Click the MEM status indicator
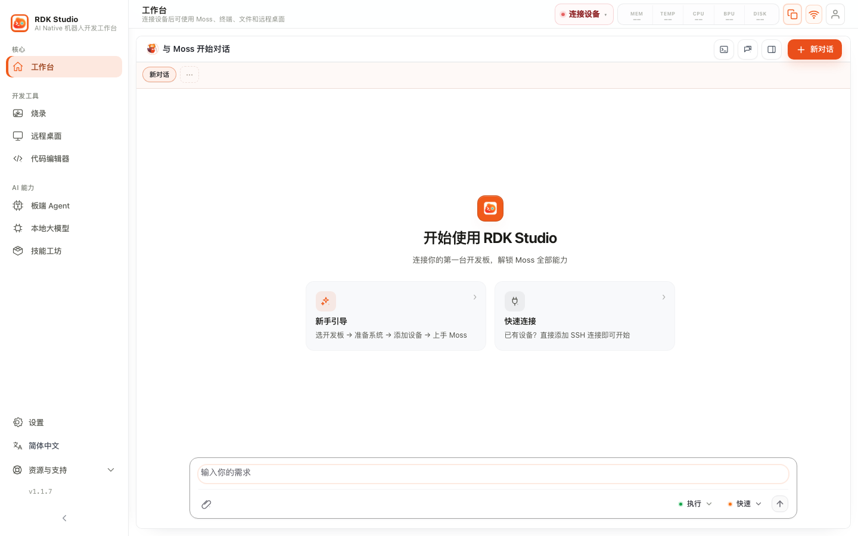 click(x=637, y=14)
